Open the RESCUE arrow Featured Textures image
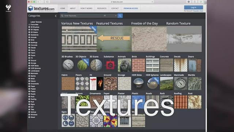Viewport: 234px width, 132px height. (114, 39)
